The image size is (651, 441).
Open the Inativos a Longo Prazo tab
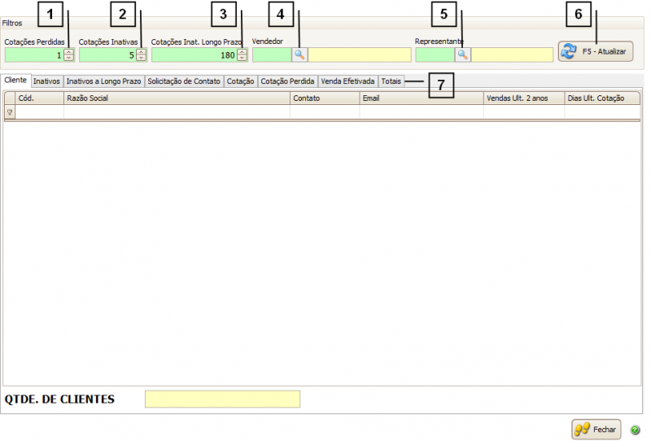pos(103,81)
